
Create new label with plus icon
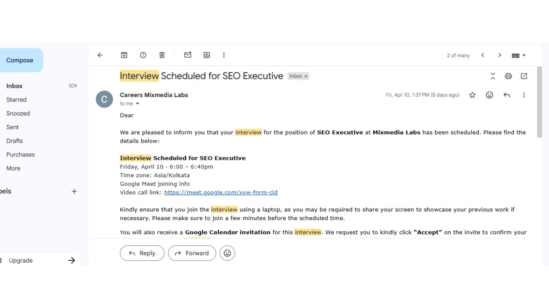point(74,192)
